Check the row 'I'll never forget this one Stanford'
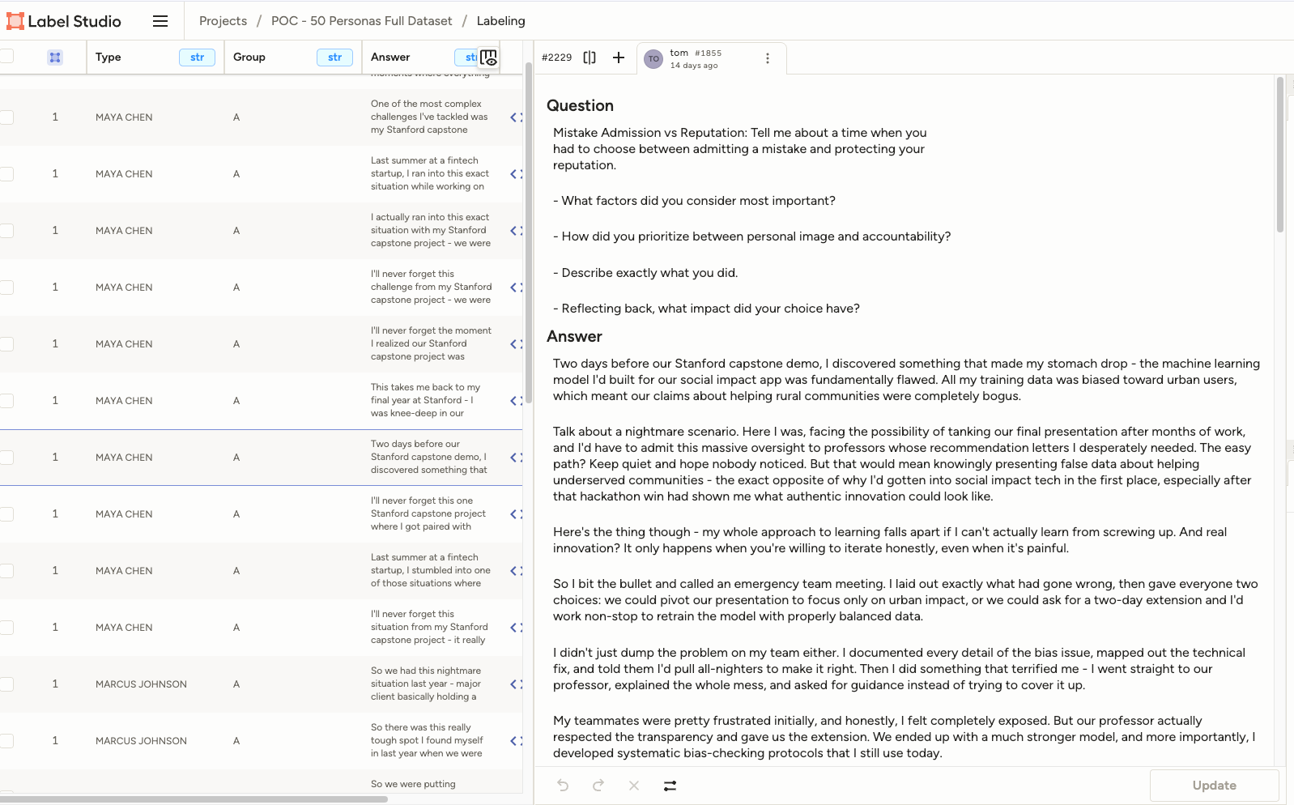This screenshot has height=805, width=1294. (7, 514)
